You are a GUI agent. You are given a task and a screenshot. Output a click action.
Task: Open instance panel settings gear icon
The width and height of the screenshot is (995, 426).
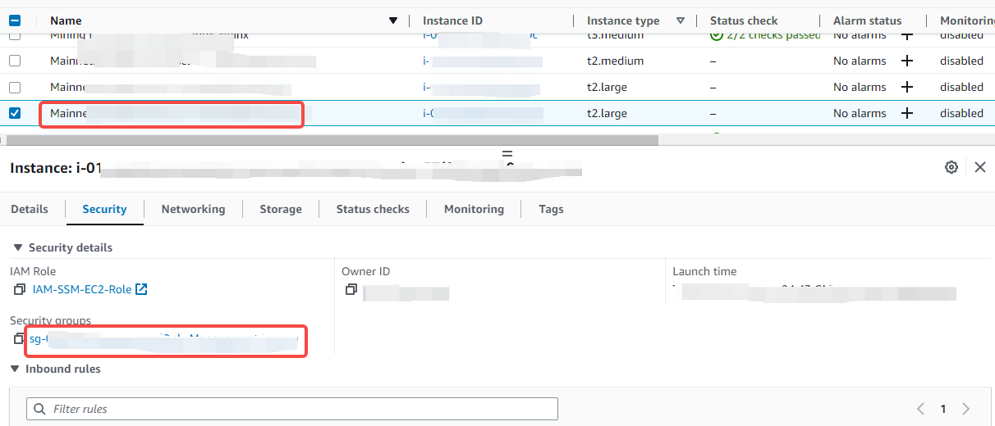coord(951,167)
